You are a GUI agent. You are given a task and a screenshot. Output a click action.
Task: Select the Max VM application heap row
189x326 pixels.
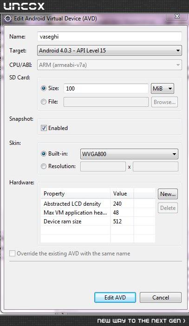click(x=98, y=213)
